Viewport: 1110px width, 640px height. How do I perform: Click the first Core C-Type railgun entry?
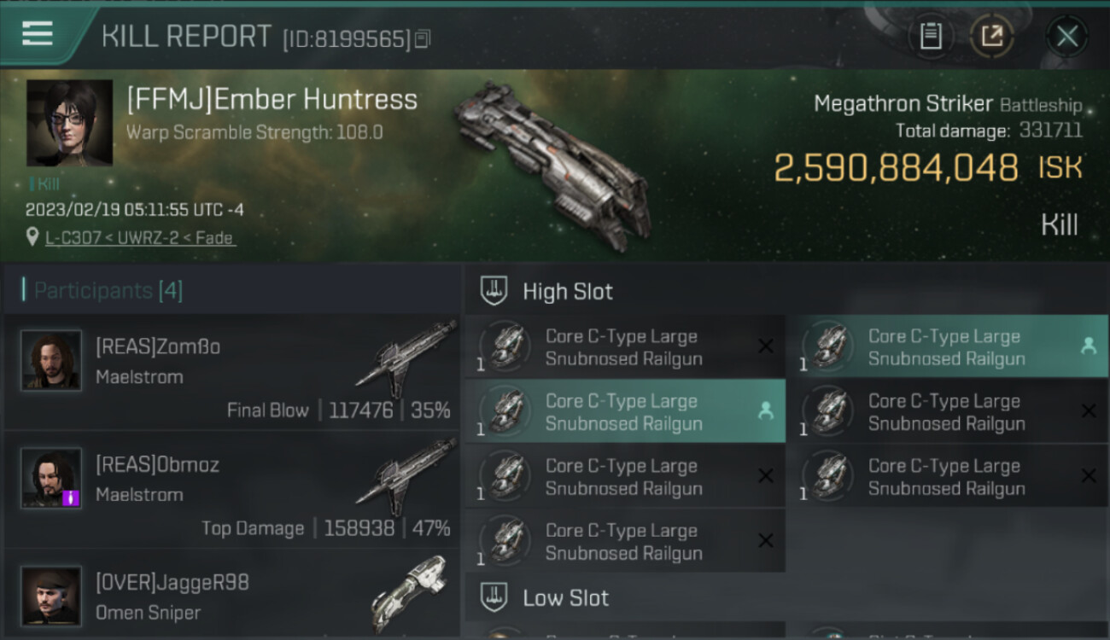pyautogui.click(x=625, y=347)
